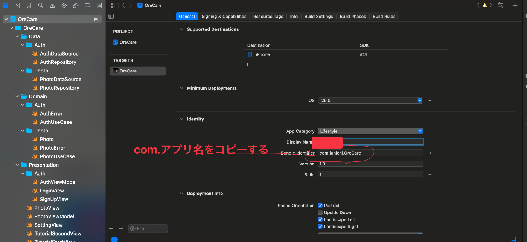This screenshot has width=527, height=242.
Task: Collapse the Deployment Info section
Action: (x=181, y=194)
